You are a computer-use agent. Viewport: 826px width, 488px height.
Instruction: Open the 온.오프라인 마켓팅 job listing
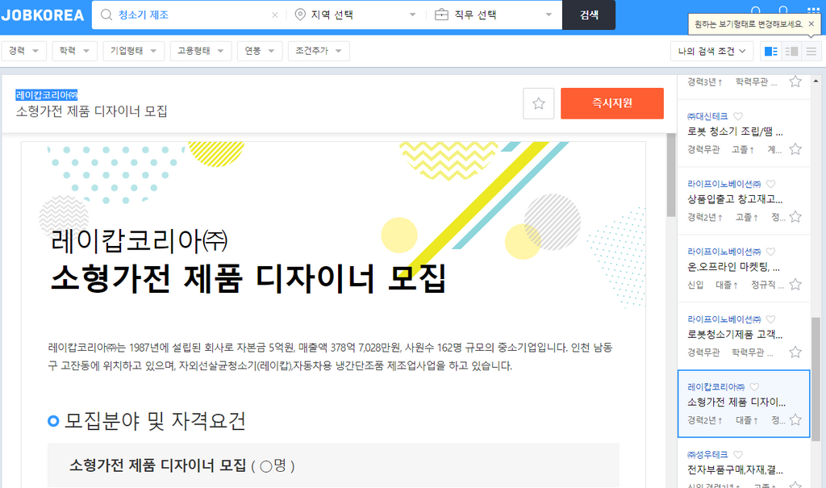tap(734, 267)
